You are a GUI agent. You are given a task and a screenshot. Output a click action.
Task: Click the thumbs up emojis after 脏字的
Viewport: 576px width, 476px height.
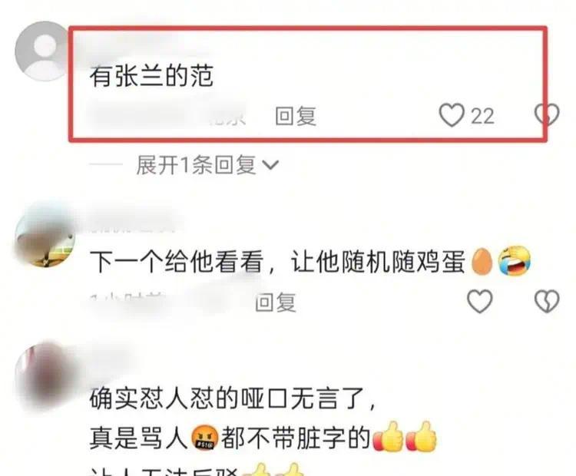pyautogui.click(x=405, y=437)
